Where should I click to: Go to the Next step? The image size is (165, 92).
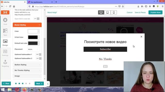(x=39, y=84)
